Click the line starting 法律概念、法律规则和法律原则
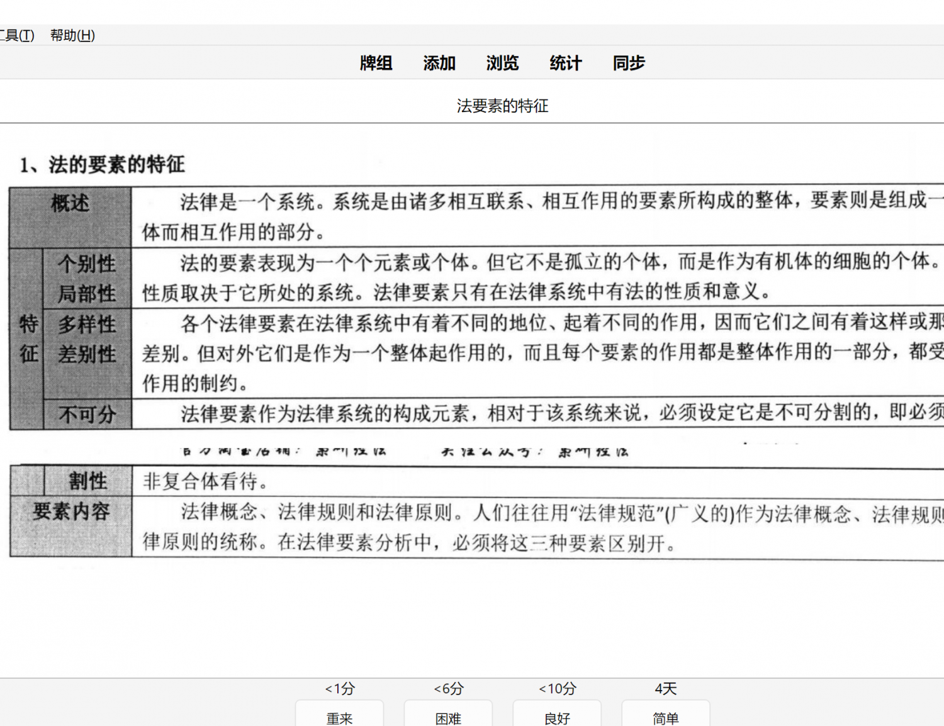944x726 pixels. (561, 513)
